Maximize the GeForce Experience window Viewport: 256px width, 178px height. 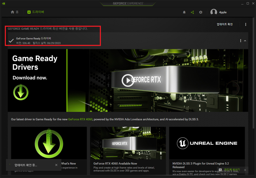[248, 4]
